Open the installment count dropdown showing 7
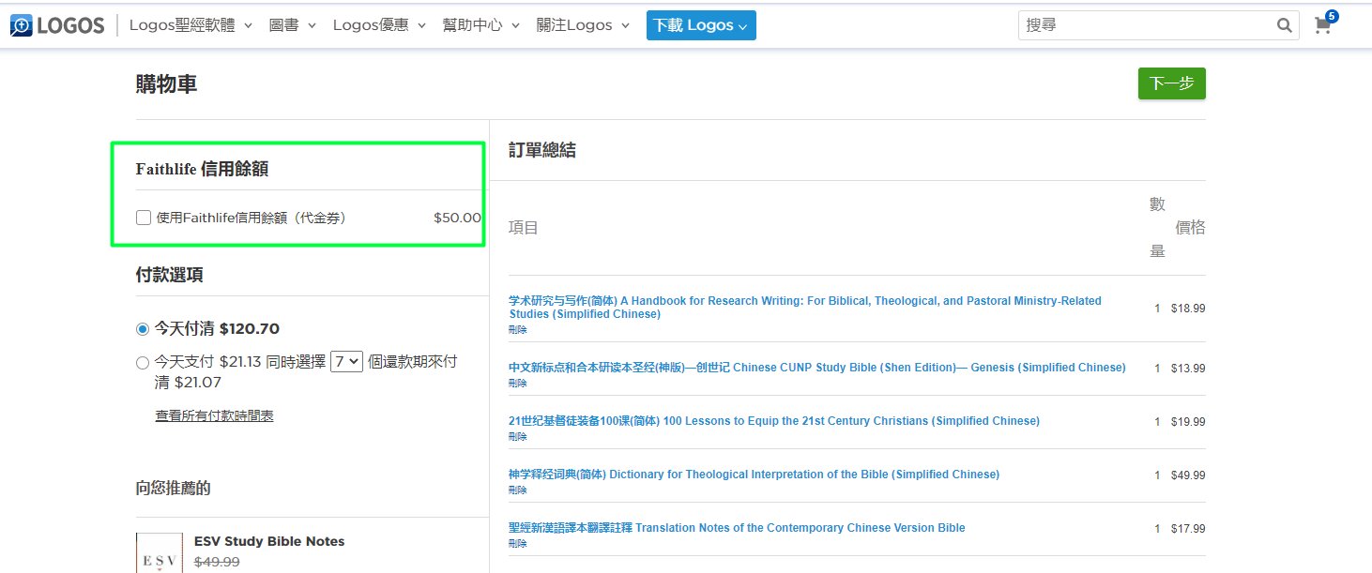Viewport: 1372px width, 573px height. click(x=346, y=361)
